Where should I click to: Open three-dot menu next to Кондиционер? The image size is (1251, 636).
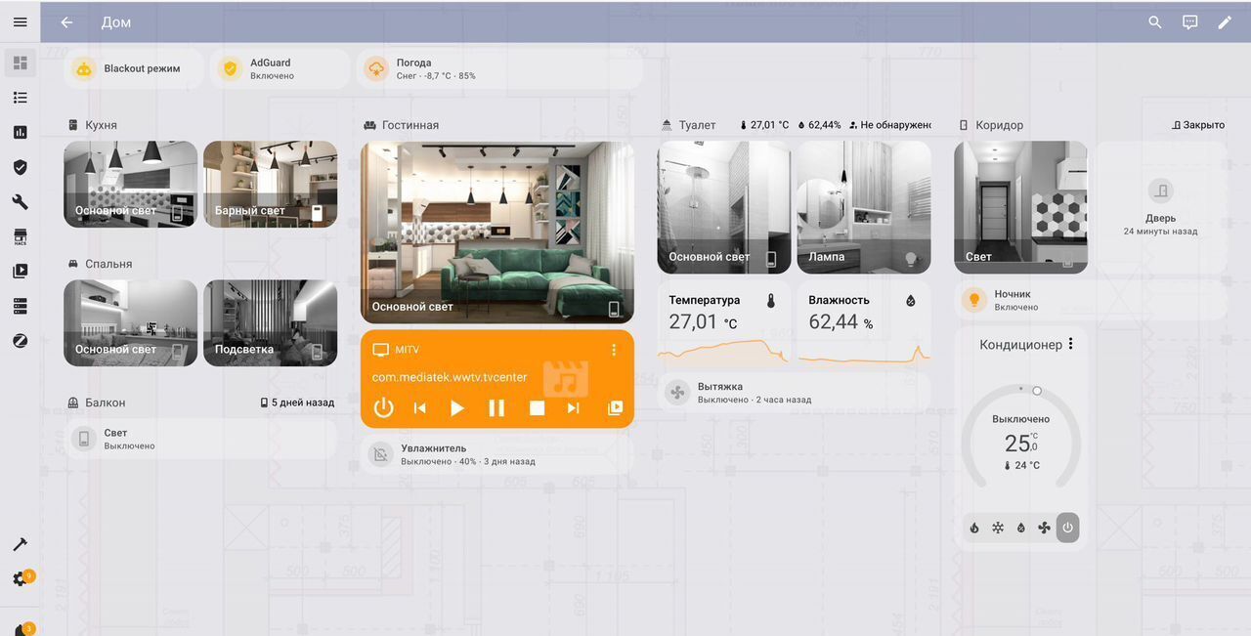pos(1071,344)
